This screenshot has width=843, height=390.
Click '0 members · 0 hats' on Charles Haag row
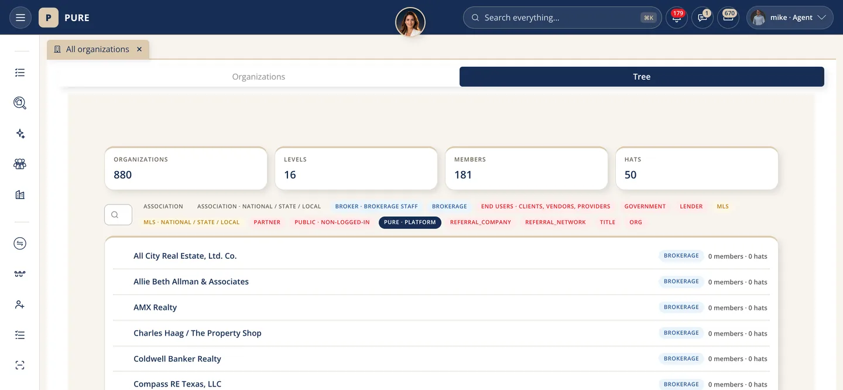(x=738, y=333)
